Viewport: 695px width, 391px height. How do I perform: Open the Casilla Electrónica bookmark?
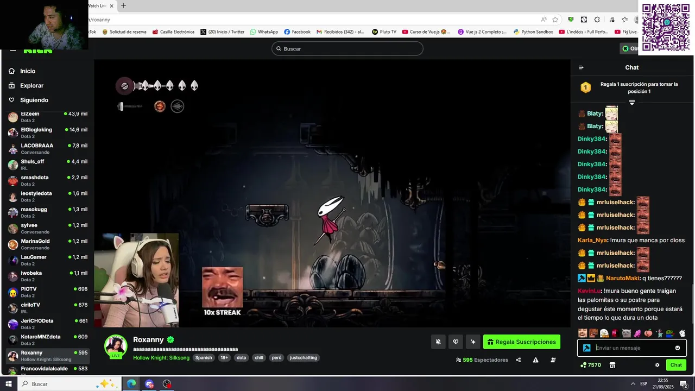173,32
